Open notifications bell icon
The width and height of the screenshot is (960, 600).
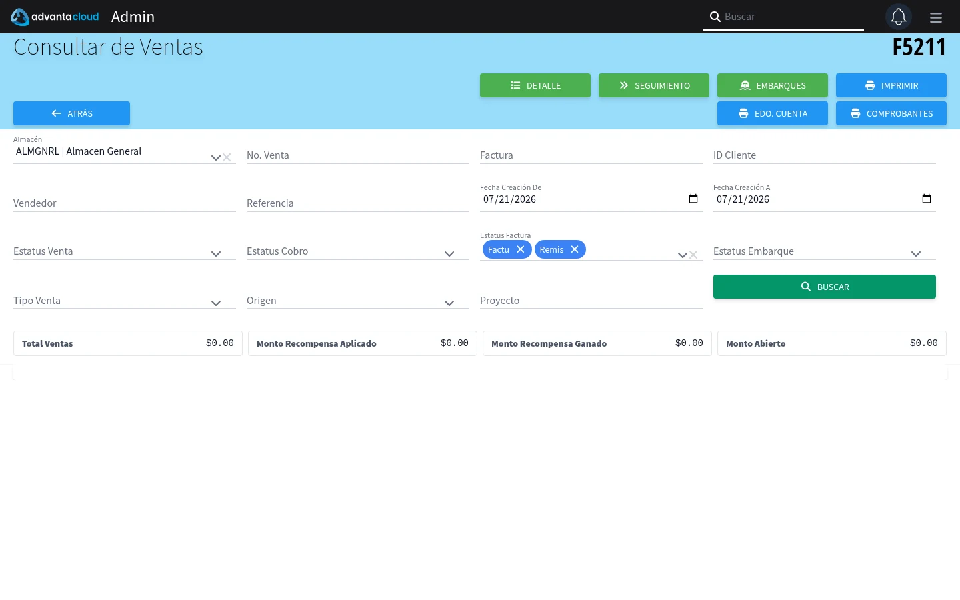click(x=899, y=17)
